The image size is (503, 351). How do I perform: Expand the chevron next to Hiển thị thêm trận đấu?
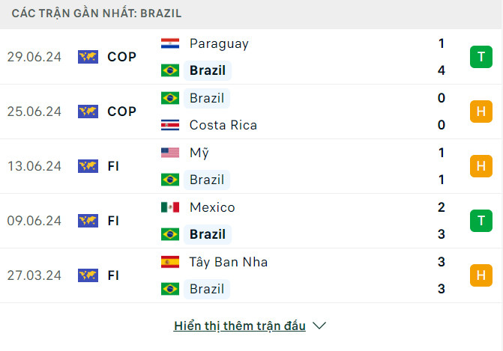(x=319, y=326)
